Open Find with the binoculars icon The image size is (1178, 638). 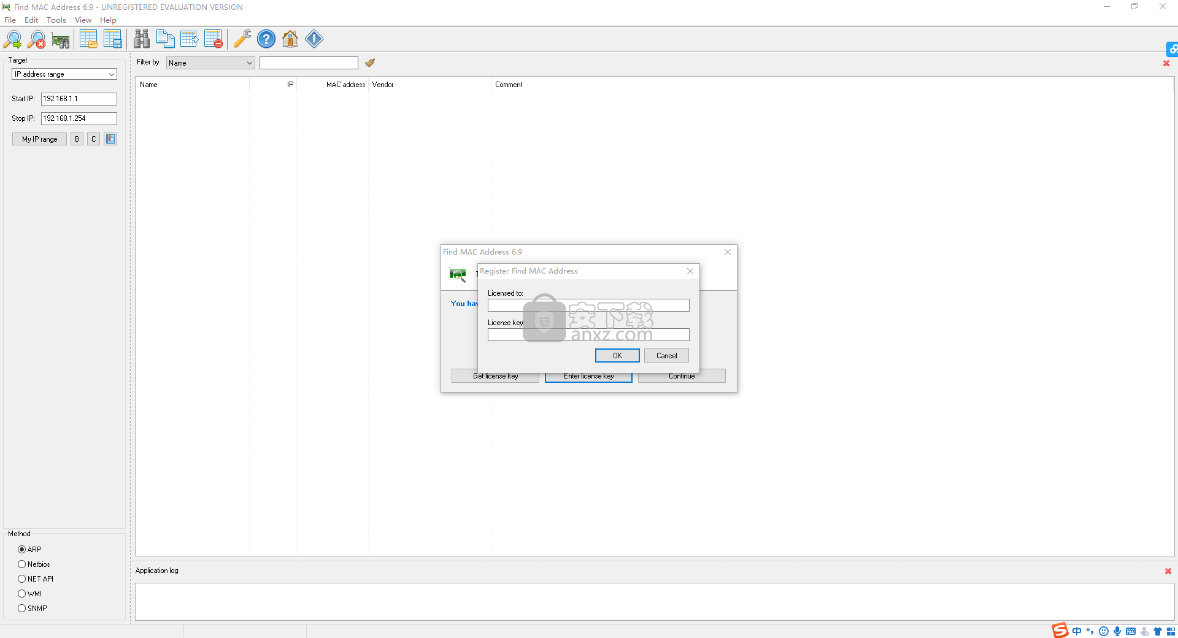(x=142, y=39)
